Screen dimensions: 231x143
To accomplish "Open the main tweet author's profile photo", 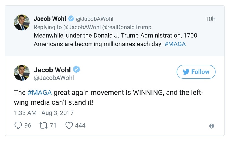I will tap(22, 73).
